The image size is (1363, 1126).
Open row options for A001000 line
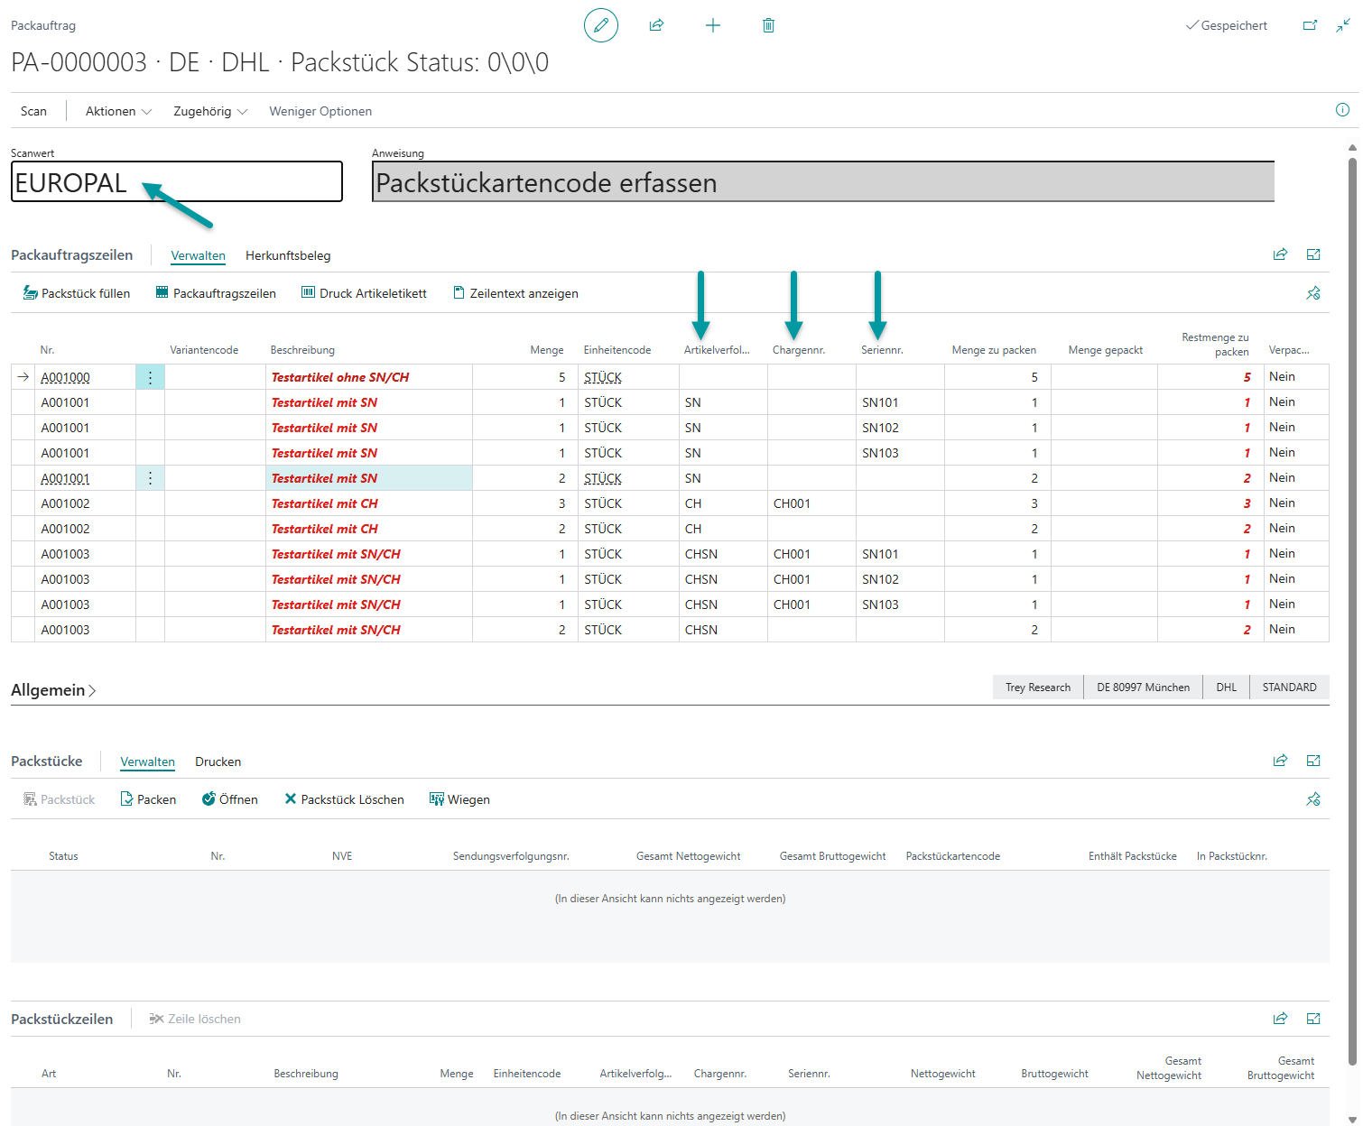(x=150, y=377)
